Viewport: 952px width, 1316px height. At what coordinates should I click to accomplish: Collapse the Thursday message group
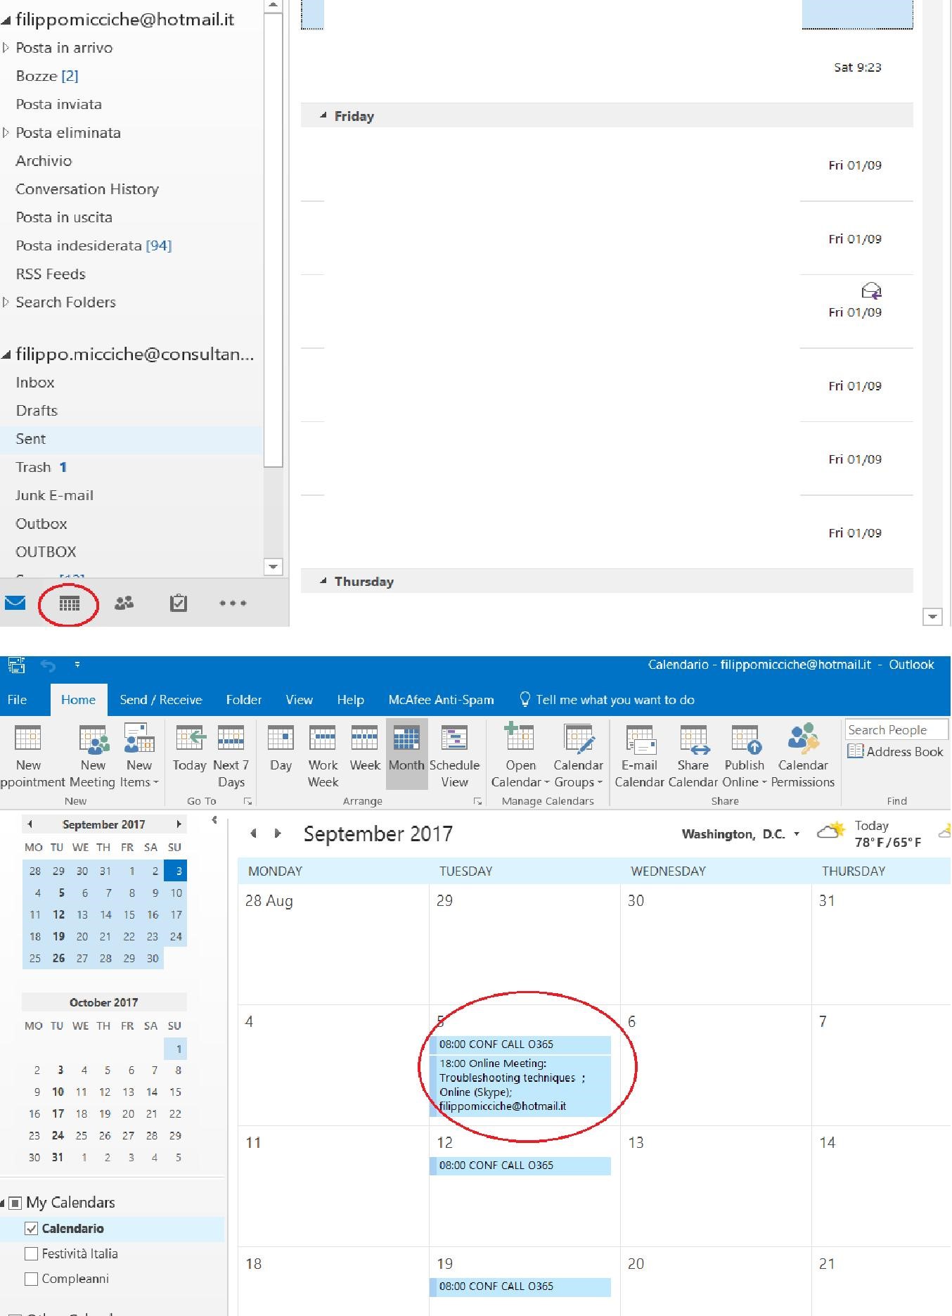point(323,581)
